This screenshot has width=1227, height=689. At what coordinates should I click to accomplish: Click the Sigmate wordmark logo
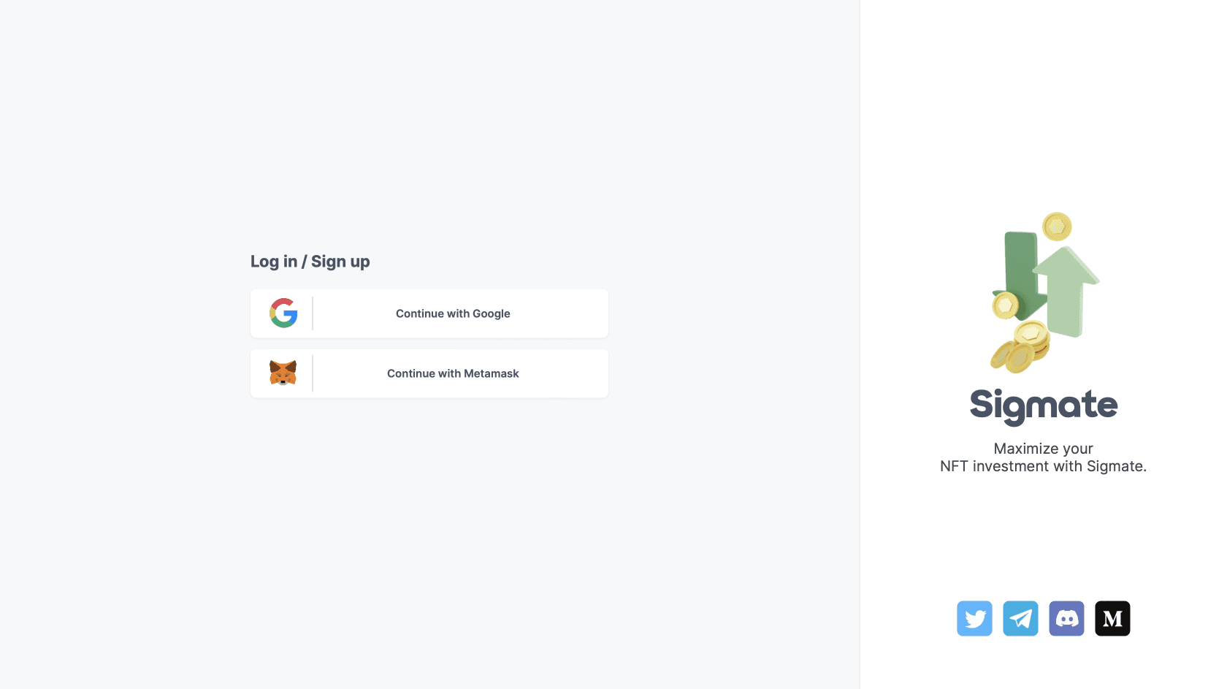click(x=1044, y=406)
